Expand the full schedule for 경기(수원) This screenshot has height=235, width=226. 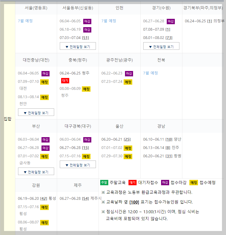click(161, 46)
